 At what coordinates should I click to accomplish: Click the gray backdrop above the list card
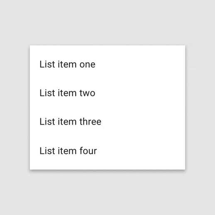click(107, 22)
